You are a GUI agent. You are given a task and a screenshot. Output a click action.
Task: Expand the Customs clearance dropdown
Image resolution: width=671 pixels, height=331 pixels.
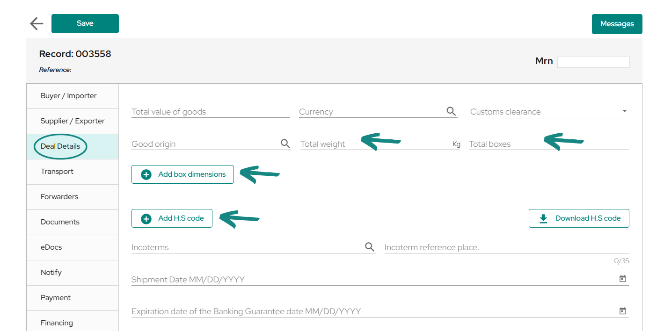coord(624,111)
